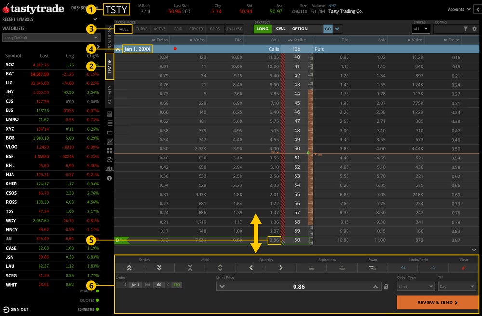Toggle the CALL strategy option
Image resolution: width=482 pixels, height=316 pixels.
(x=281, y=29)
